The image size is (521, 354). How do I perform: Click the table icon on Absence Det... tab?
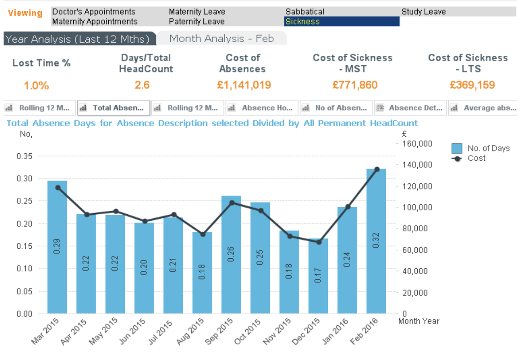380,108
